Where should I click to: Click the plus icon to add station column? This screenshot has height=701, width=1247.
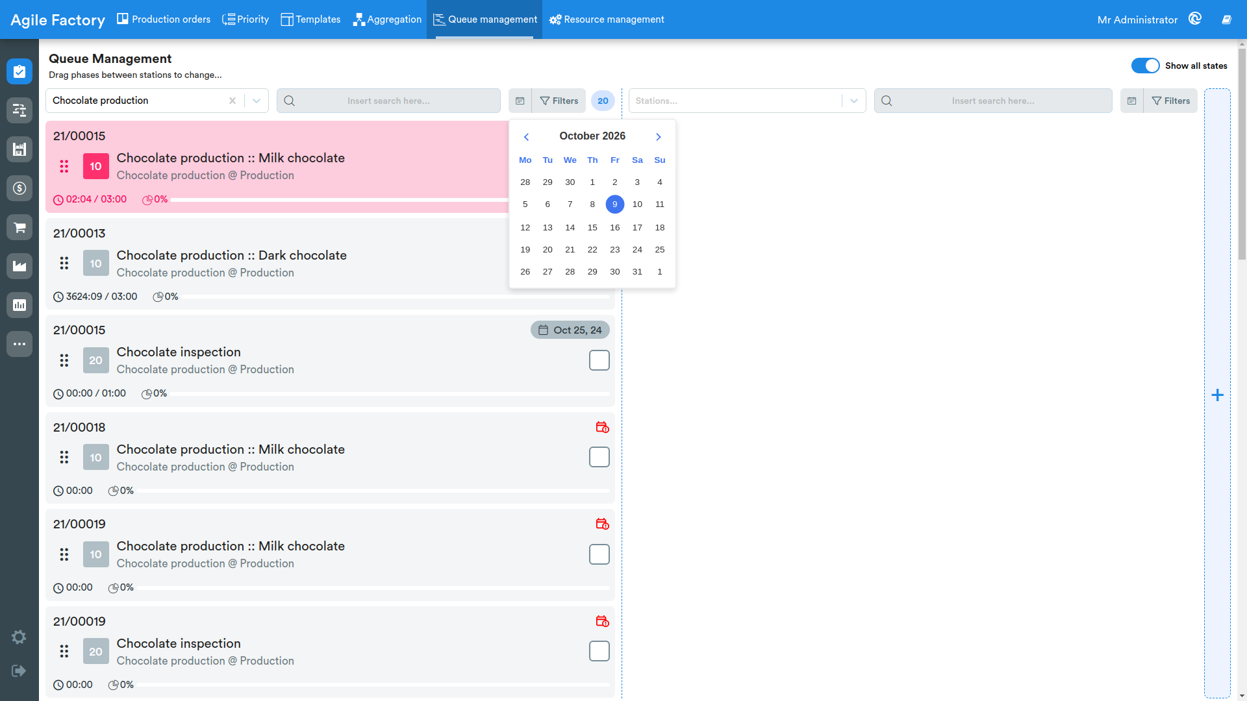click(x=1218, y=395)
